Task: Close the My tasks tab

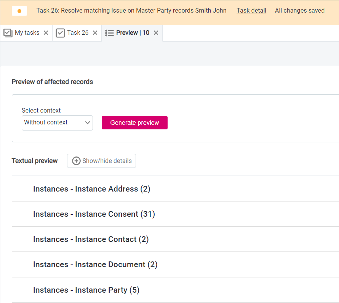Action: [46, 33]
